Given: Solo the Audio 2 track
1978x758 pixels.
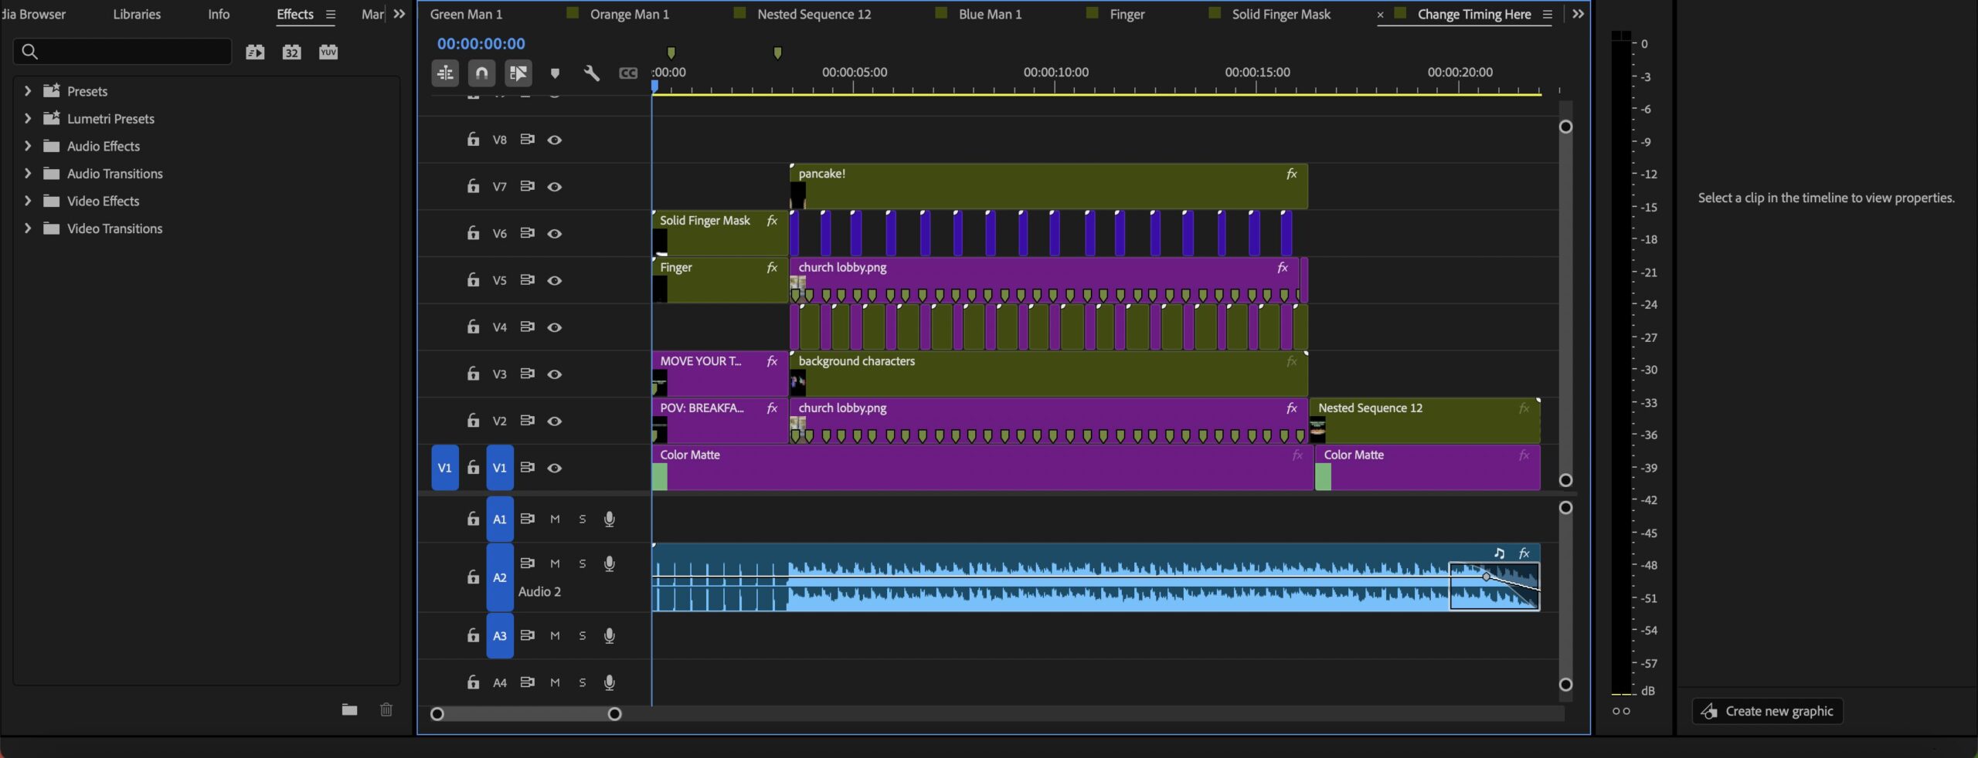Looking at the screenshot, I should [x=582, y=564].
